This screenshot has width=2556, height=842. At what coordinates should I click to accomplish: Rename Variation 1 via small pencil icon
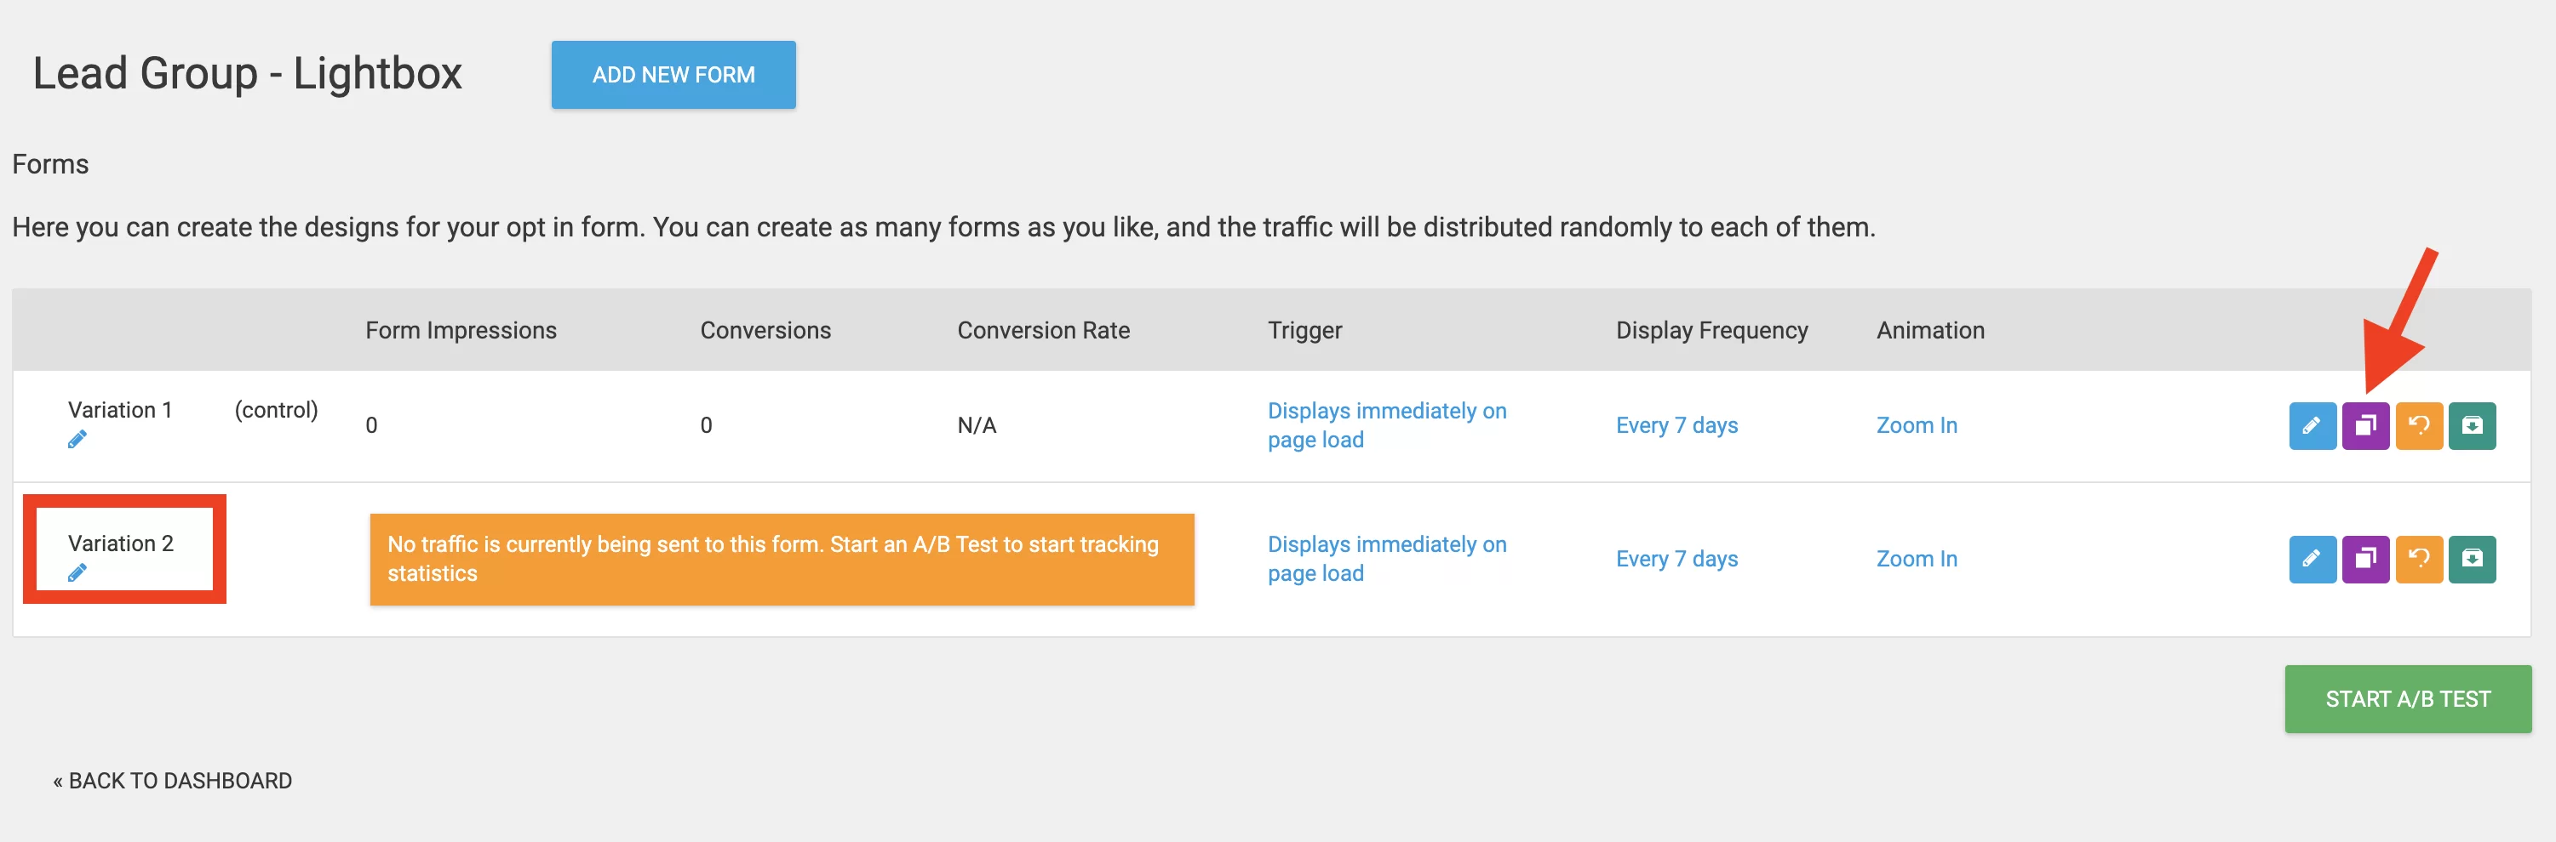(77, 439)
